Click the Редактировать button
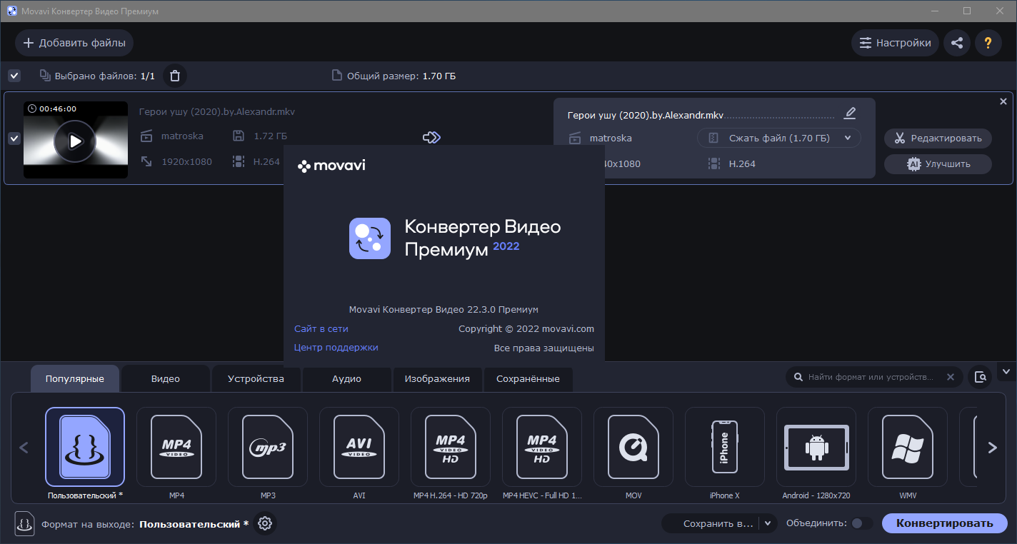Viewport: 1017px width, 544px height. tap(938, 138)
